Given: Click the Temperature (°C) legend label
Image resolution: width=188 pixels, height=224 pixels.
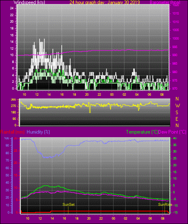Looking at the screenshot, I should point(142,132).
